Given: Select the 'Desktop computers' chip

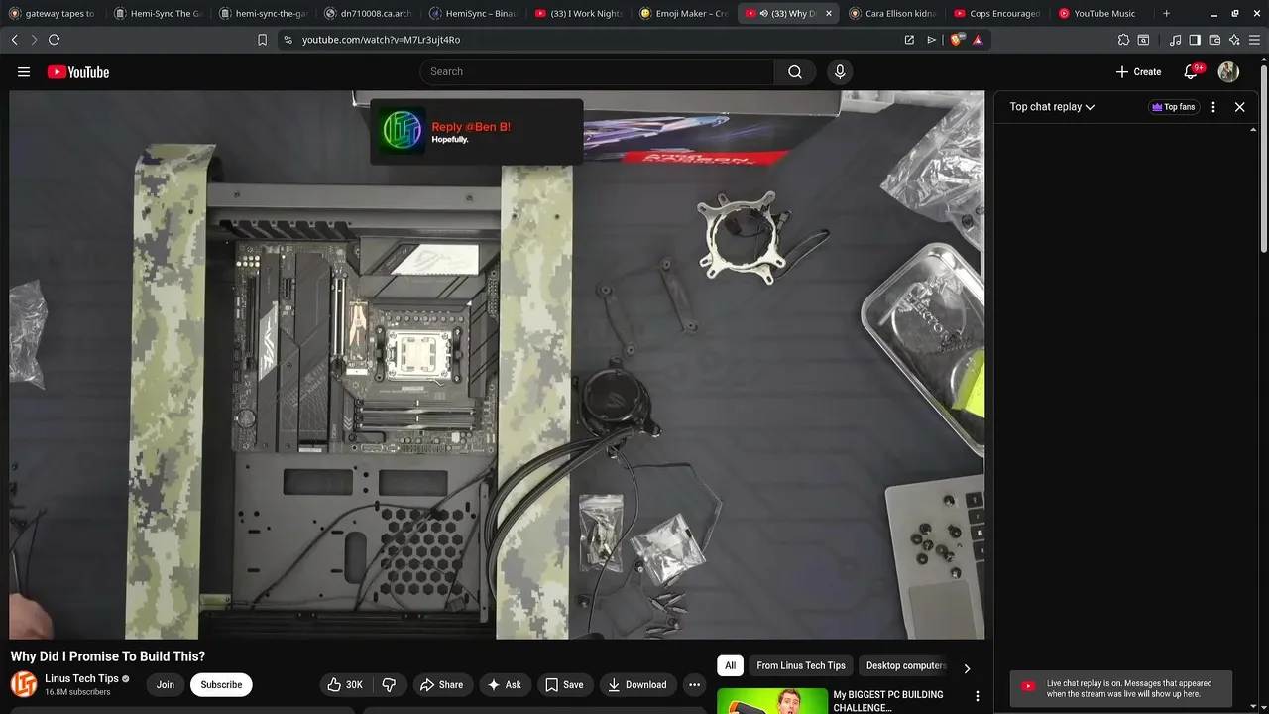Looking at the screenshot, I should tap(906, 666).
